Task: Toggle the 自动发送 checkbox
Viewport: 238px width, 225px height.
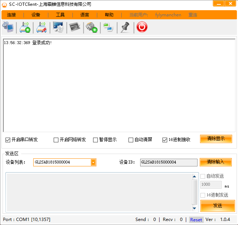Action: point(203,176)
